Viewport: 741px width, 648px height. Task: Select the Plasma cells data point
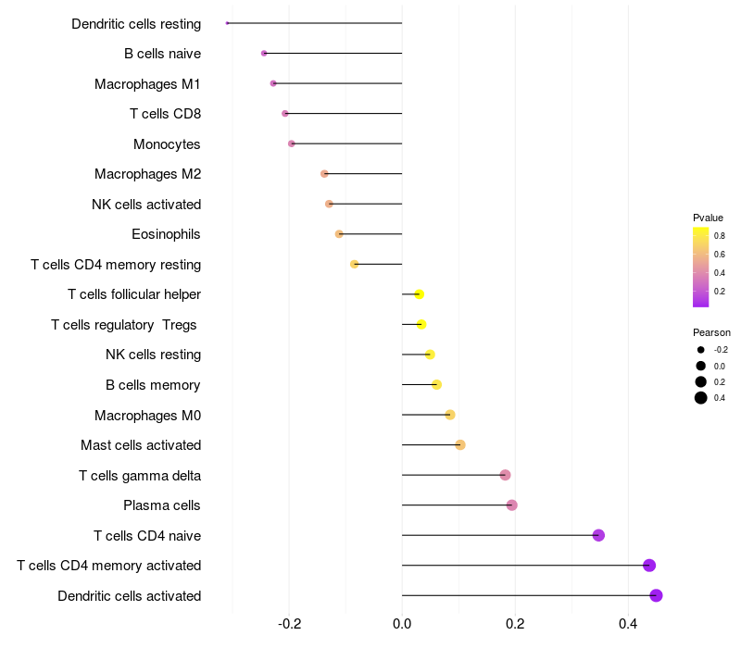click(512, 505)
